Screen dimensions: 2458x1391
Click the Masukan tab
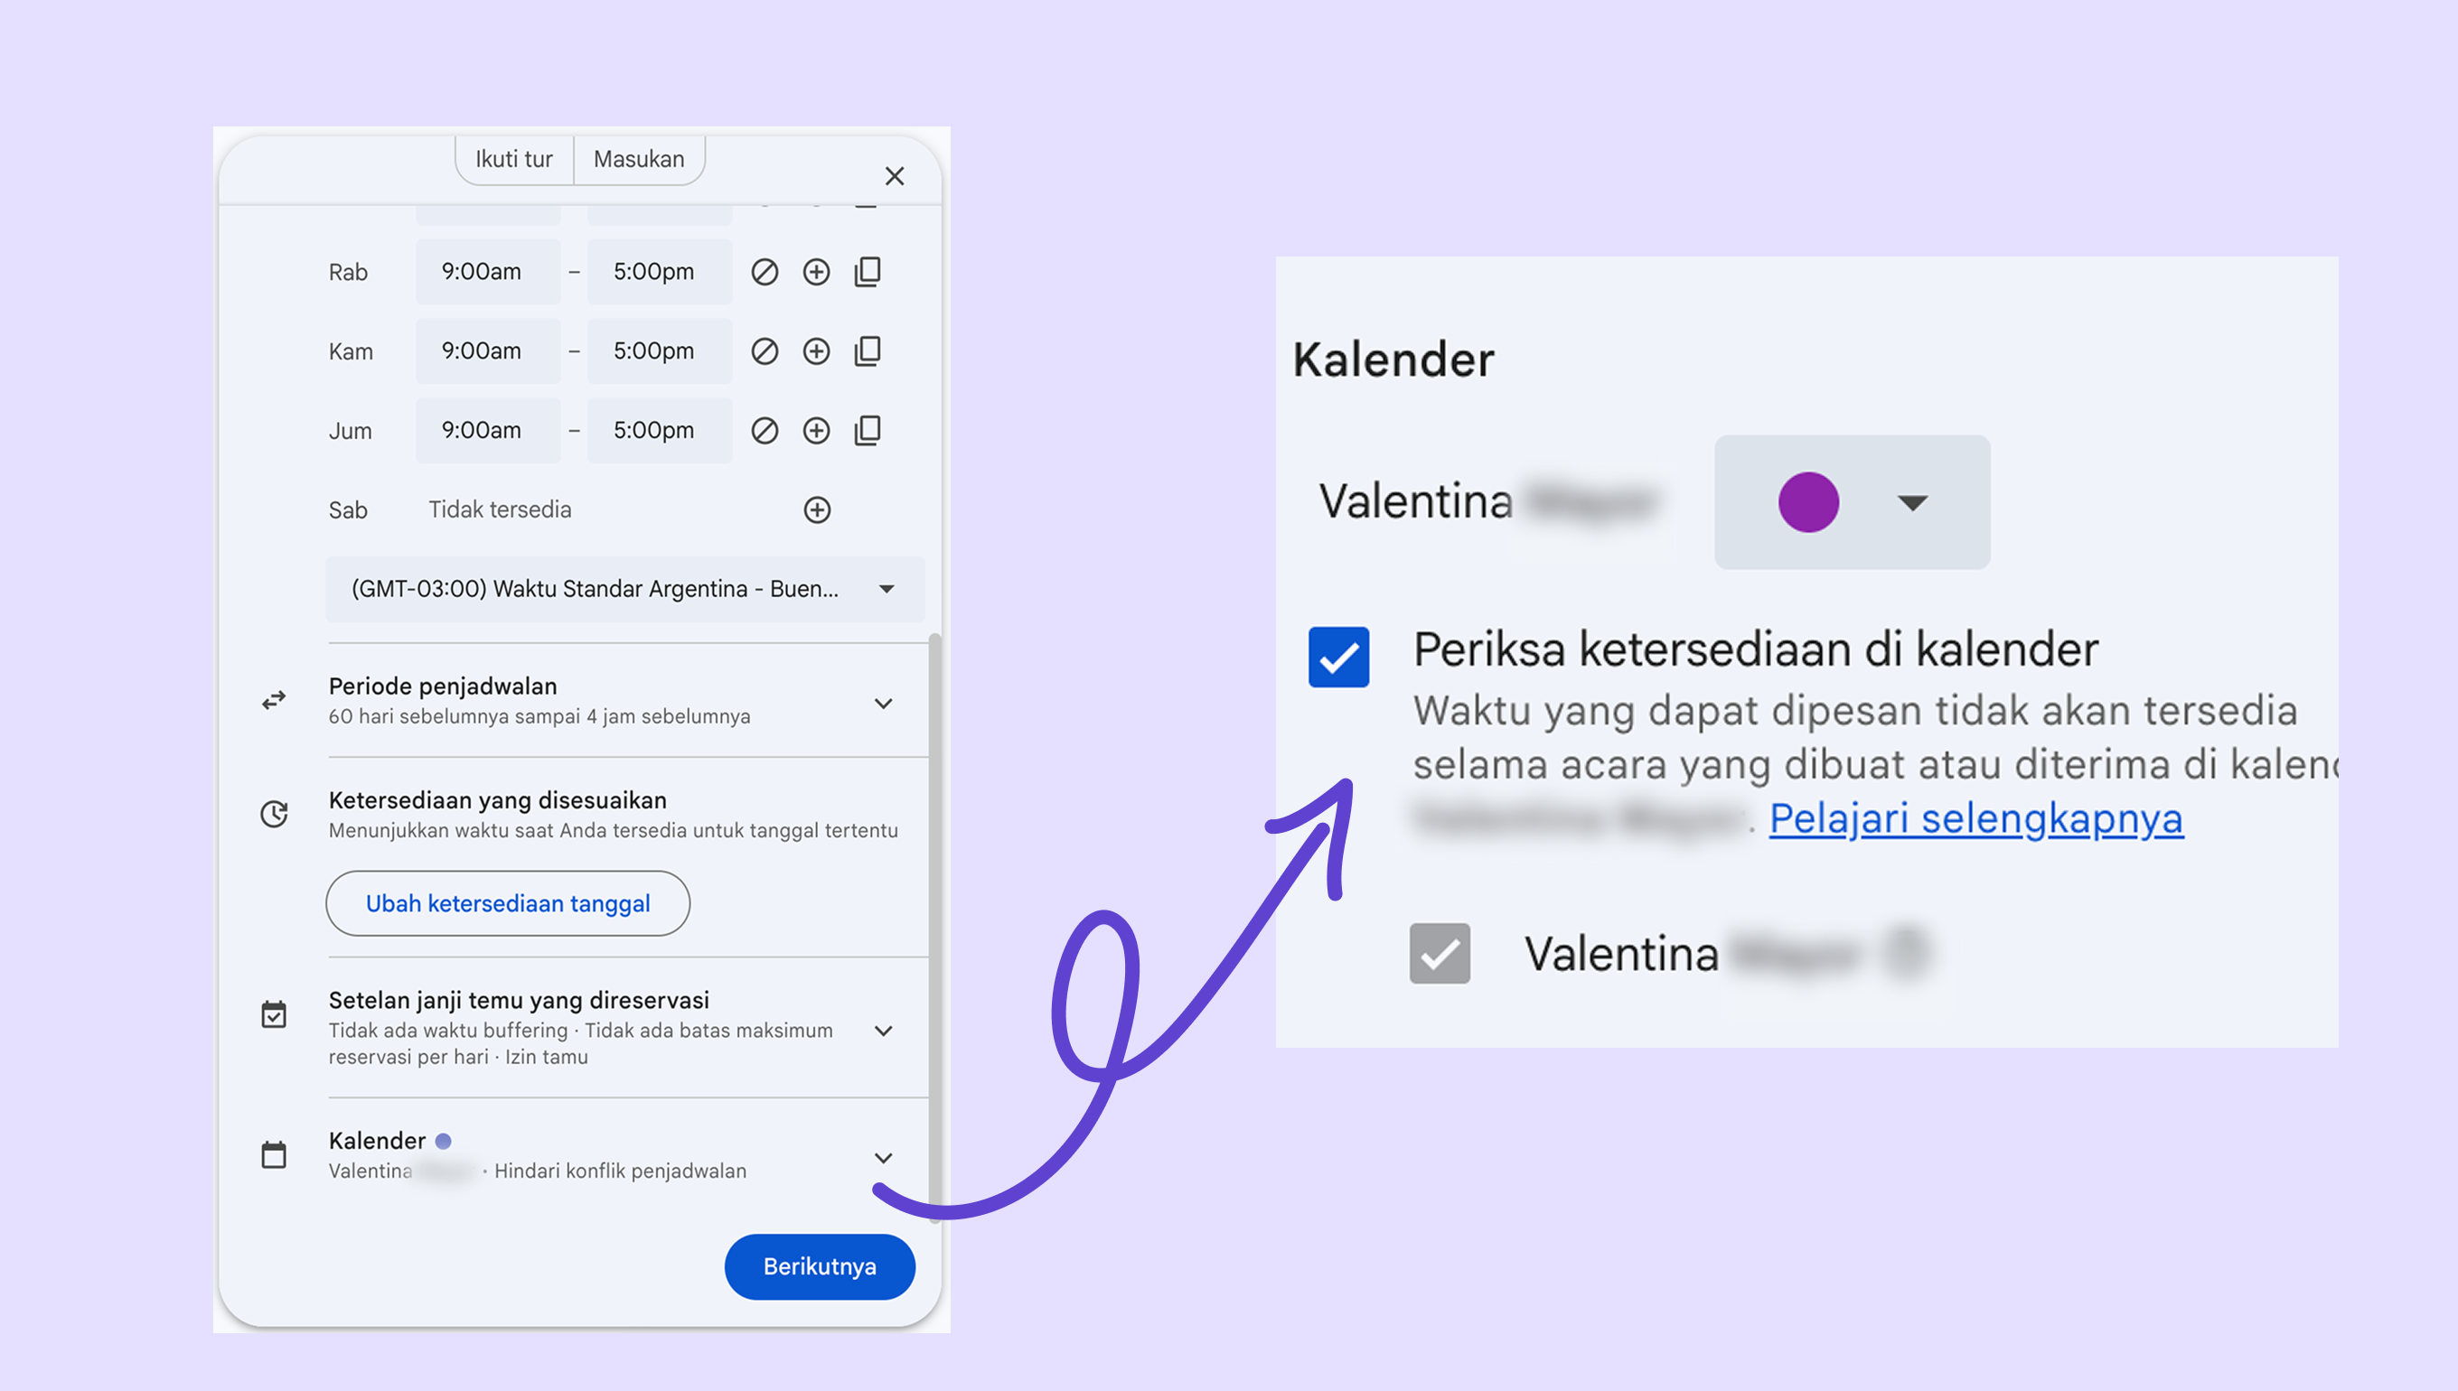(638, 160)
